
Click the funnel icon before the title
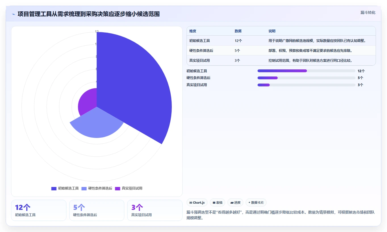[x=14, y=14]
